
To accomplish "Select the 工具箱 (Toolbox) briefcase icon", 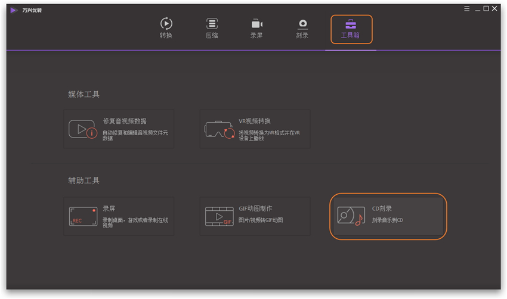I will click(x=351, y=24).
